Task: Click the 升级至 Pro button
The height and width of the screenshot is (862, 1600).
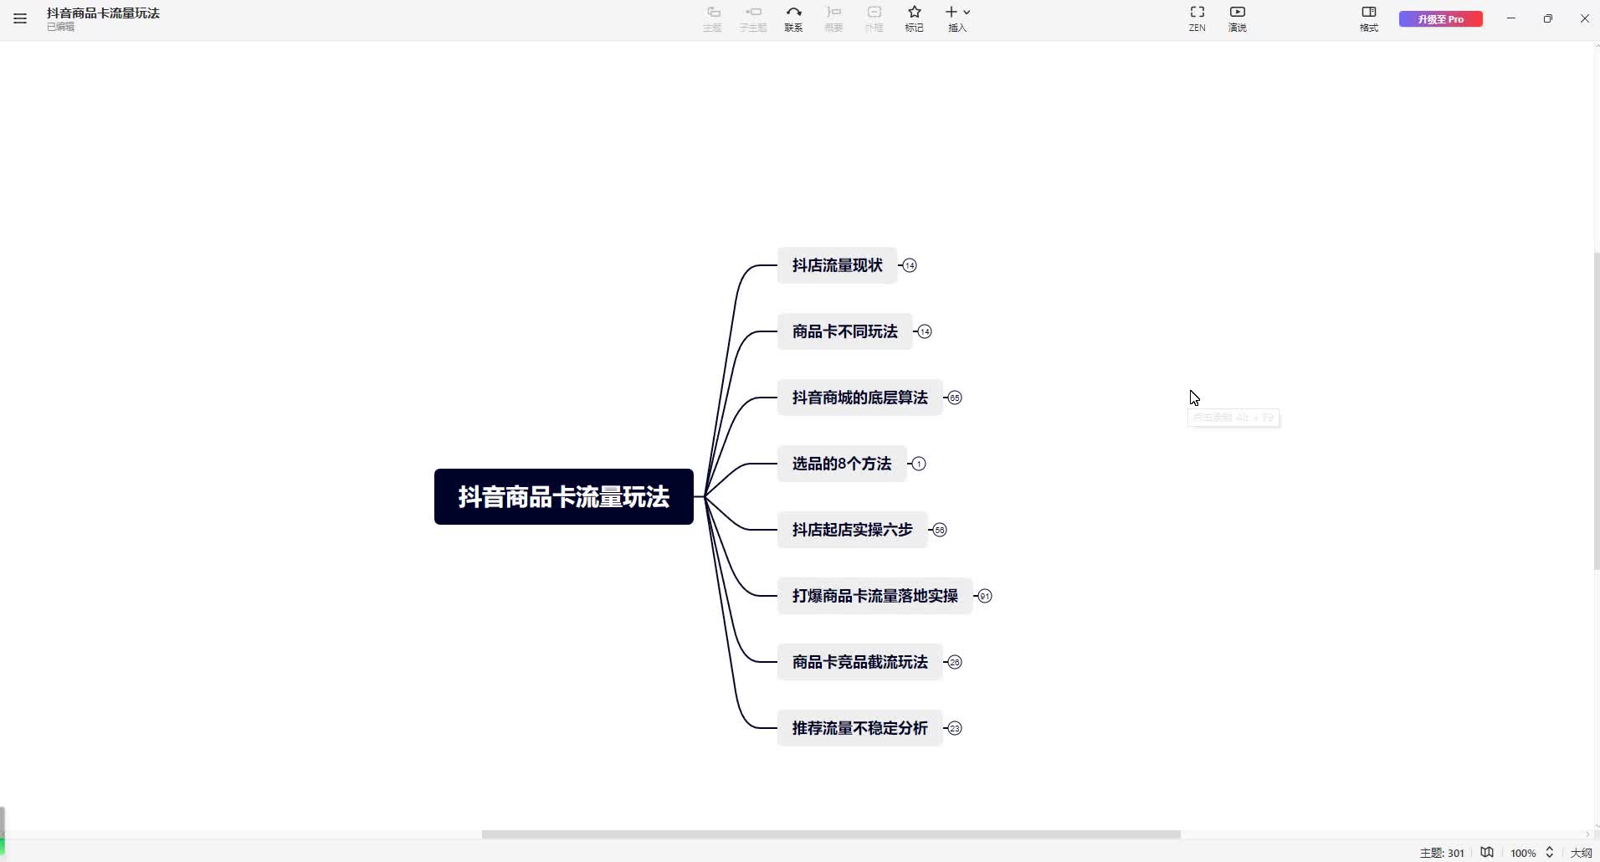Action: (x=1440, y=18)
